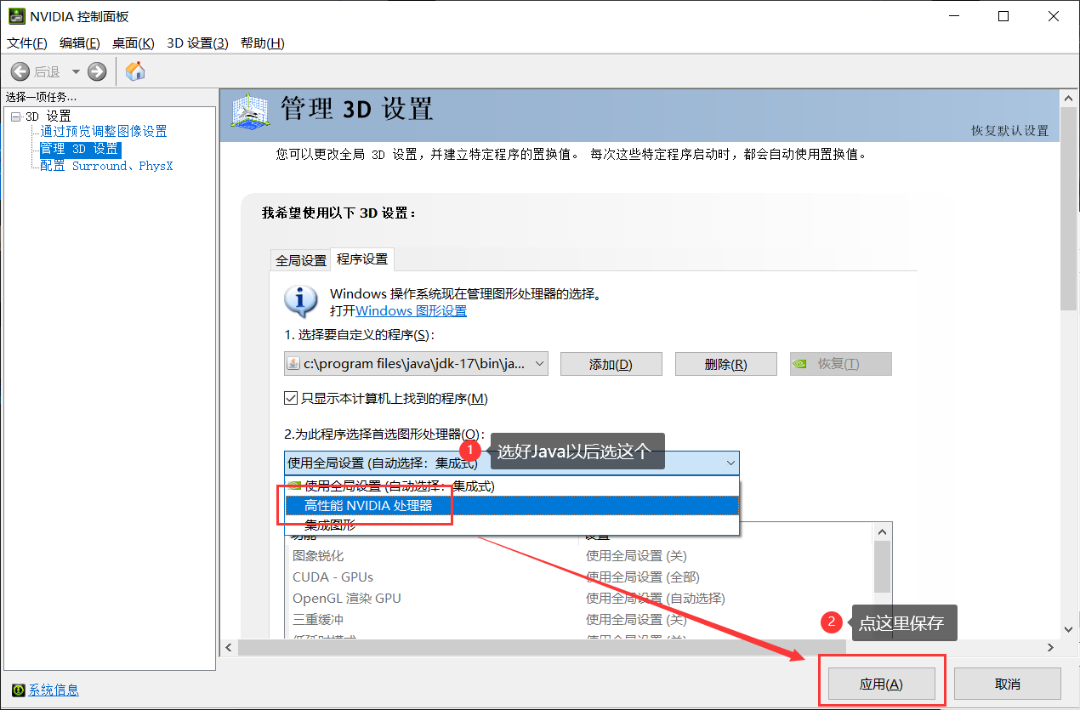Click the vertical scrollbar up arrow
The height and width of the screenshot is (710, 1080).
[x=1070, y=97]
